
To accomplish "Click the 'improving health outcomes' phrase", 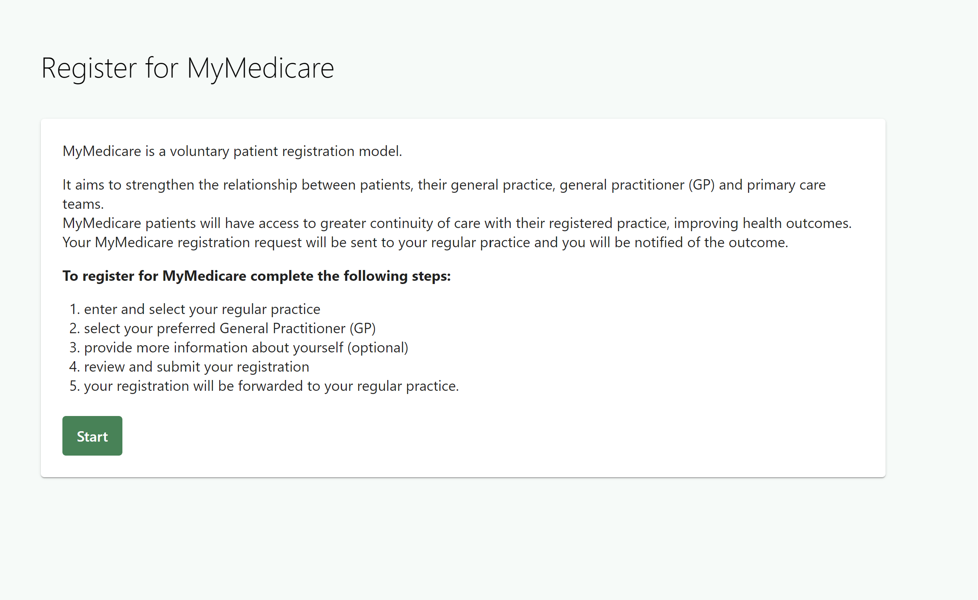I will [x=763, y=223].
